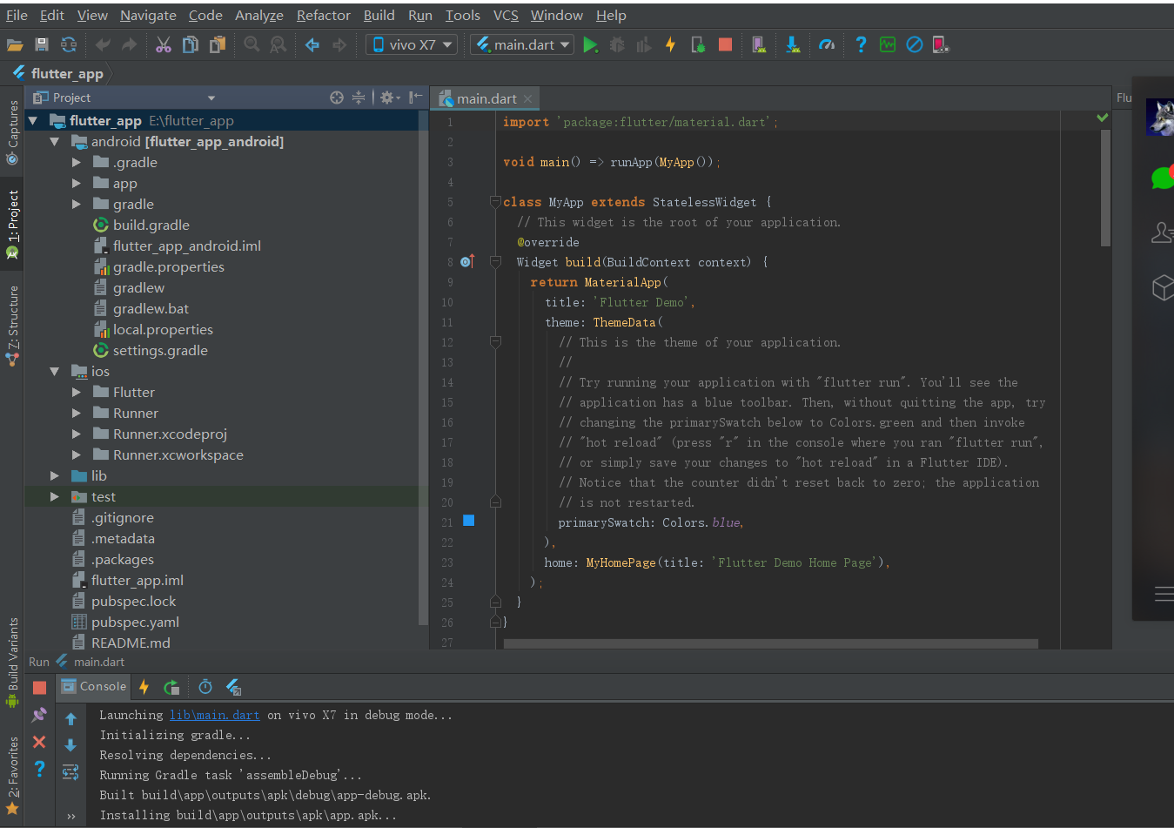1174x828 pixels.
Task: Open lib\main.dart link in console
Action: 214,715
